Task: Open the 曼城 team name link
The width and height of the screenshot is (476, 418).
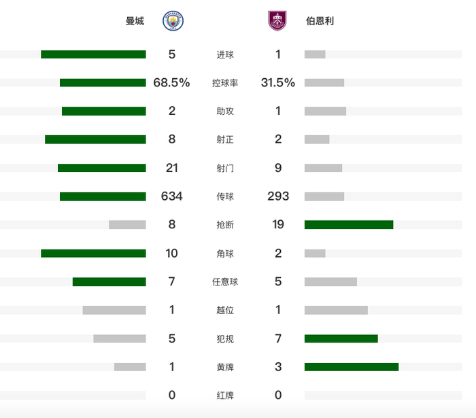Action: point(135,21)
